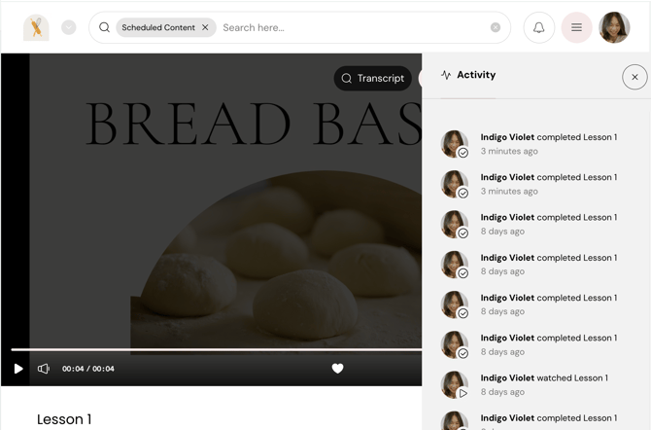651x430 pixels.
Task: Clear the search field with the round X icon
Action: pyautogui.click(x=496, y=27)
